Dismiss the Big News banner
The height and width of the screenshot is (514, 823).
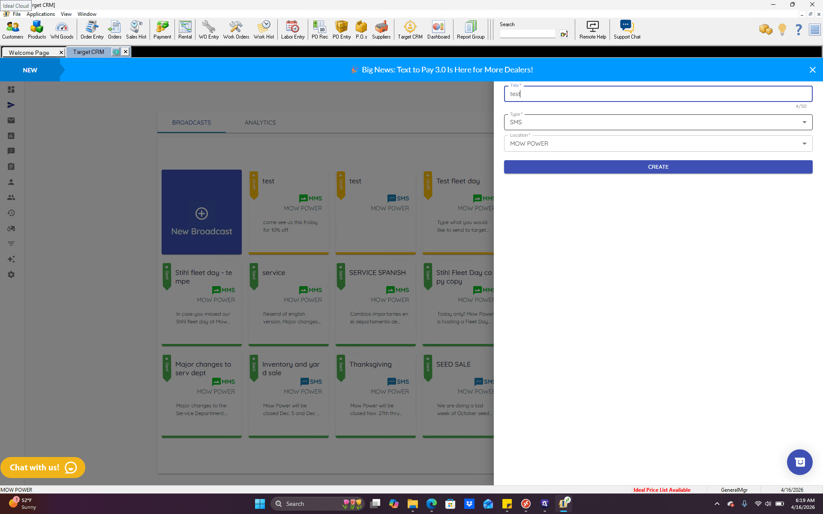(812, 70)
